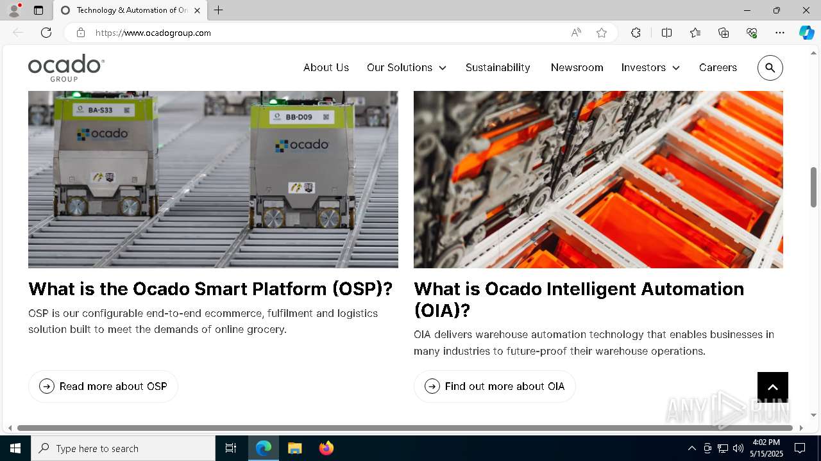Click the browser back arrow

(x=18, y=33)
